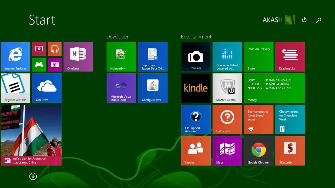Open the small Video tile

[39, 49]
